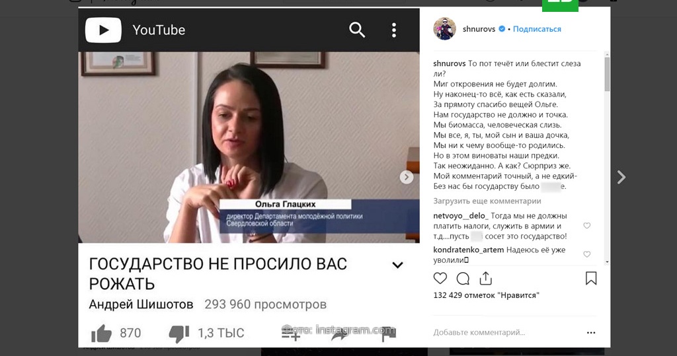
Task: Go to next carousel image arrow
Action: [x=407, y=177]
